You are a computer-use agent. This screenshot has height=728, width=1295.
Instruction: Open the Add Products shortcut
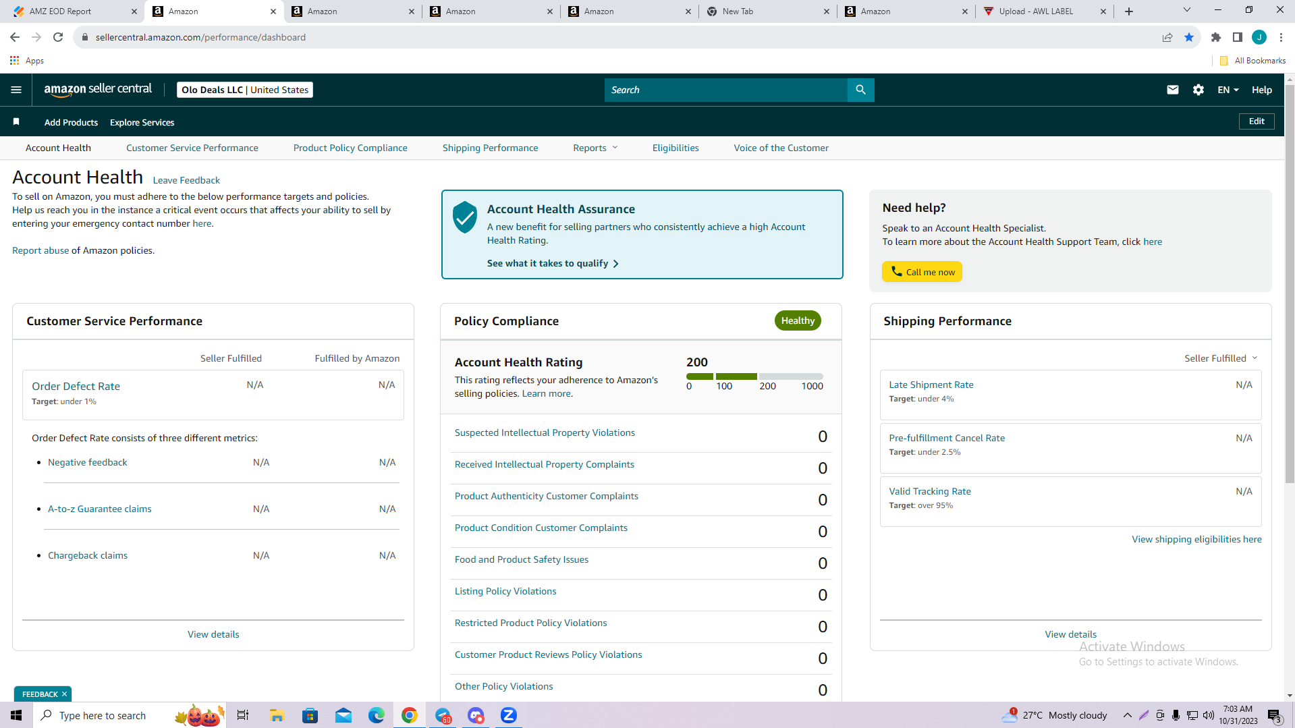71,122
